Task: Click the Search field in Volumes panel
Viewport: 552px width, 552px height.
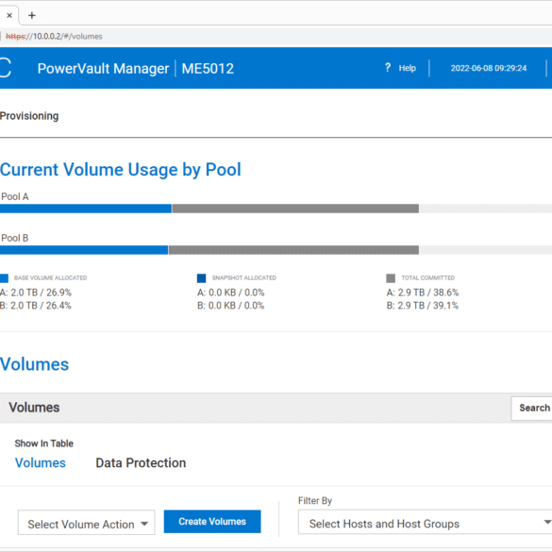Action: point(531,408)
